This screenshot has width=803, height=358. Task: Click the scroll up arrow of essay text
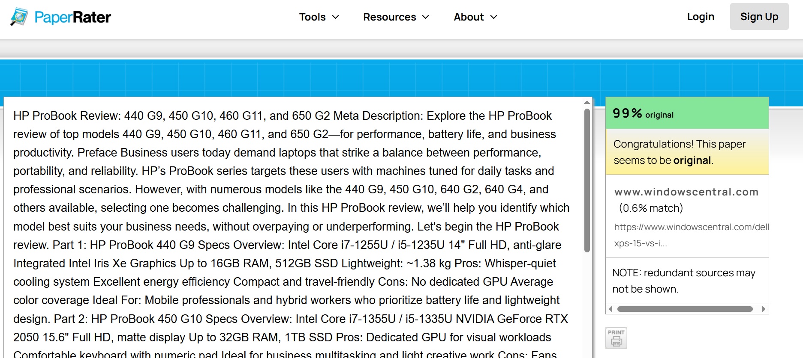587,102
